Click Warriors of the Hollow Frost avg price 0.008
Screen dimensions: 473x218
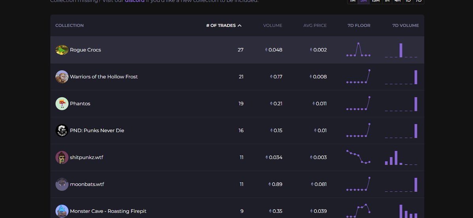318,77
